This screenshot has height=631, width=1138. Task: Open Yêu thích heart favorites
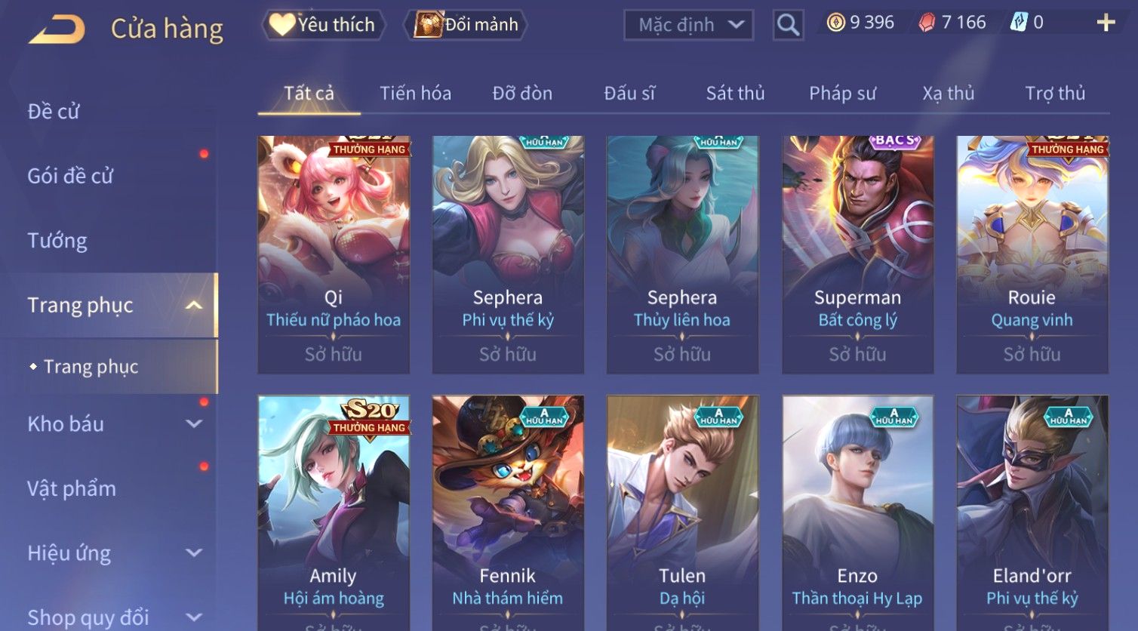323,25
